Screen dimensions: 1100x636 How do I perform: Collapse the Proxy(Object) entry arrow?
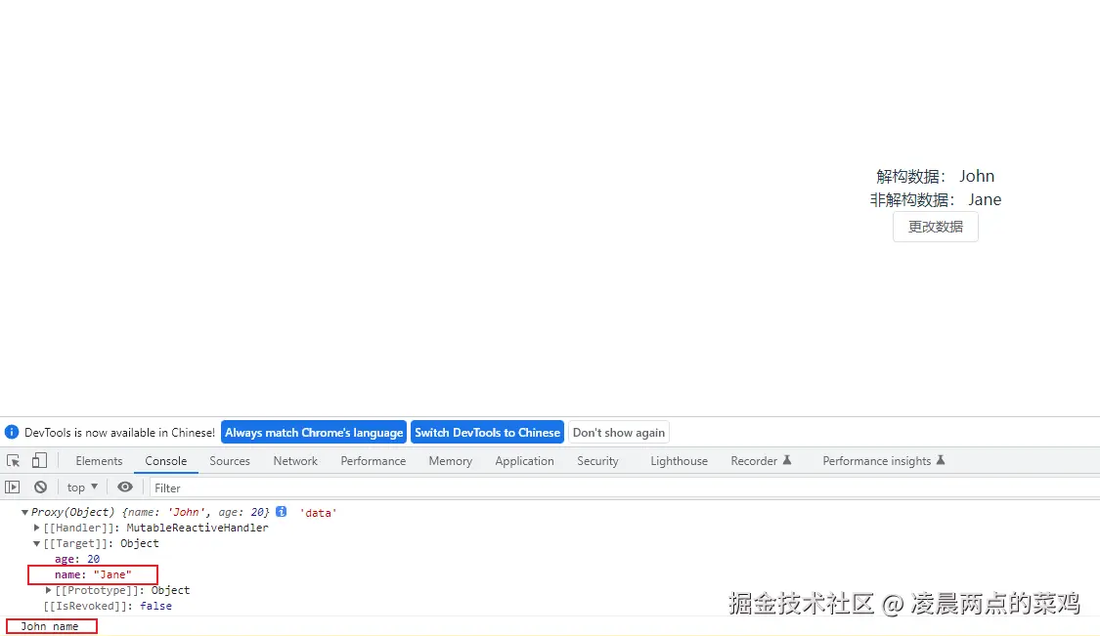click(24, 513)
